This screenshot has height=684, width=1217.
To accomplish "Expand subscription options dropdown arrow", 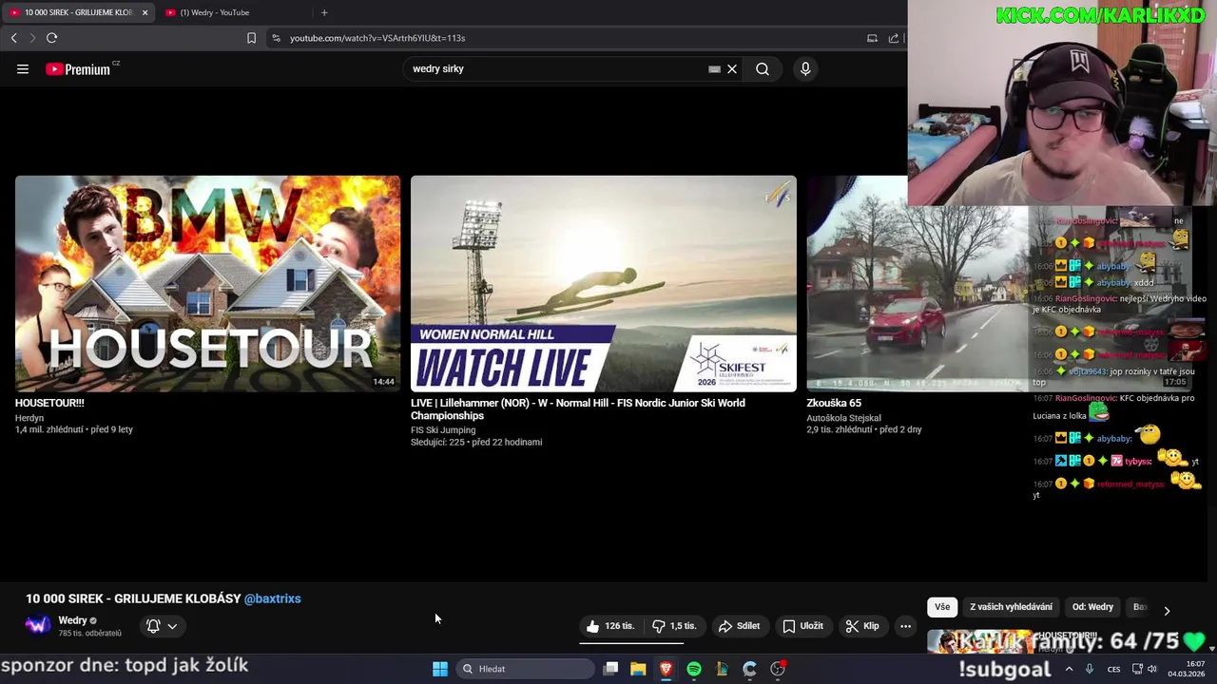I will click(172, 626).
